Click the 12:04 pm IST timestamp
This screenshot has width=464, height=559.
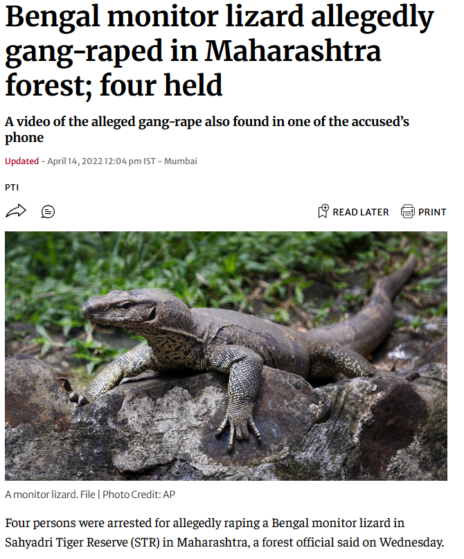(130, 161)
